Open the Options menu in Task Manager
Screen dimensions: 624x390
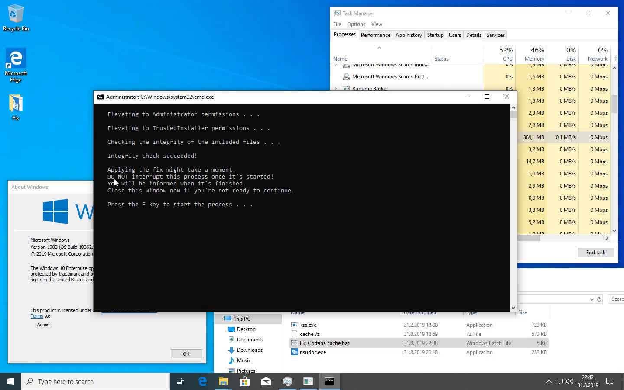tap(356, 24)
